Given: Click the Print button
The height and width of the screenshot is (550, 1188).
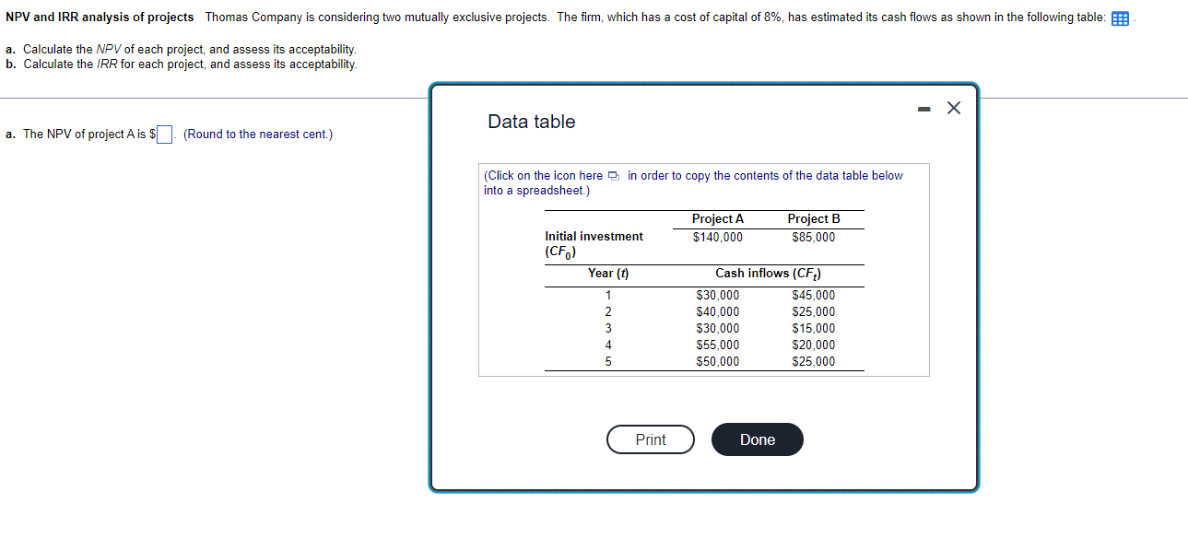Looking at the screenshot, I should point(650,439).
